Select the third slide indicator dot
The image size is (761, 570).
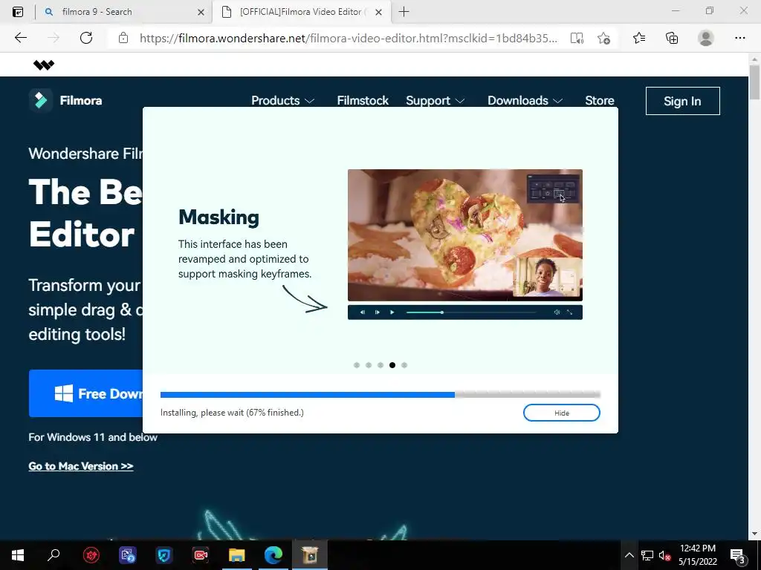[380, 365]
